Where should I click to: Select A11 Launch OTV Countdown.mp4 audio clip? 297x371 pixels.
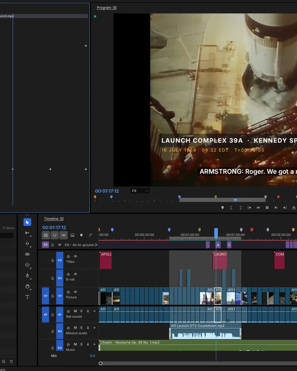205,331
